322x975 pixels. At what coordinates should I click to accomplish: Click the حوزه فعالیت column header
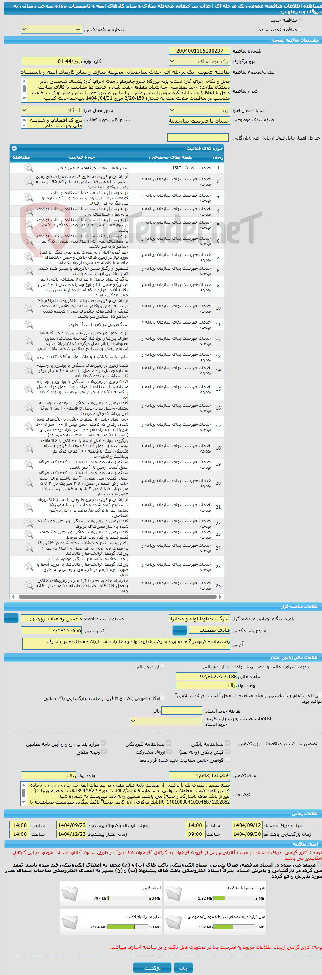(x=82, y=157)
